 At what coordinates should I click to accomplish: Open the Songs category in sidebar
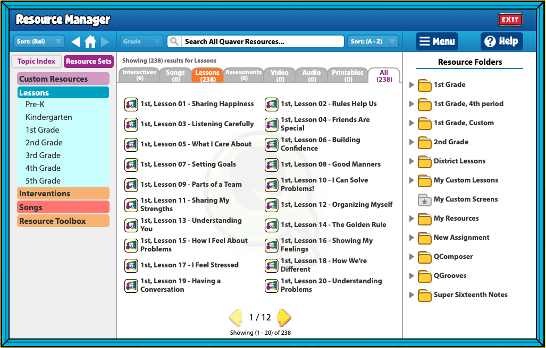pos(63,207)
